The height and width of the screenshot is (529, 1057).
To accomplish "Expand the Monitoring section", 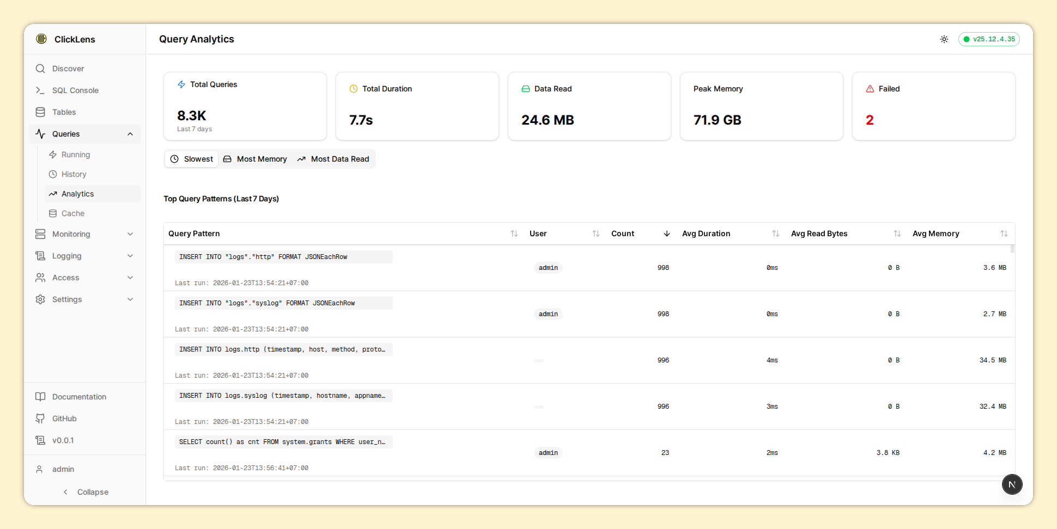I will pos(130,234).
